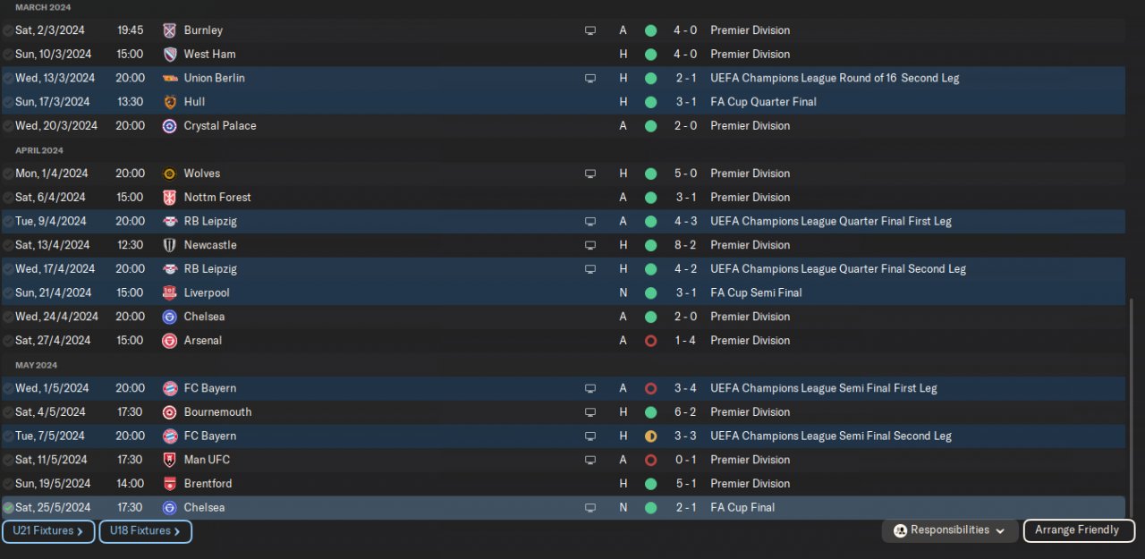Open the U21 Fixtures page
Viewport: 1145px width, 559px height.
click(48, 531)
